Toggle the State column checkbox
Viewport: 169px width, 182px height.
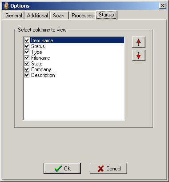[27, 64]
